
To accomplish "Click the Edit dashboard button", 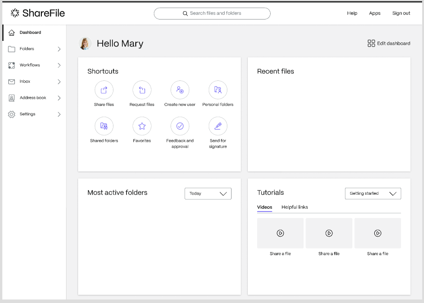I will click(x=389, y=43).
